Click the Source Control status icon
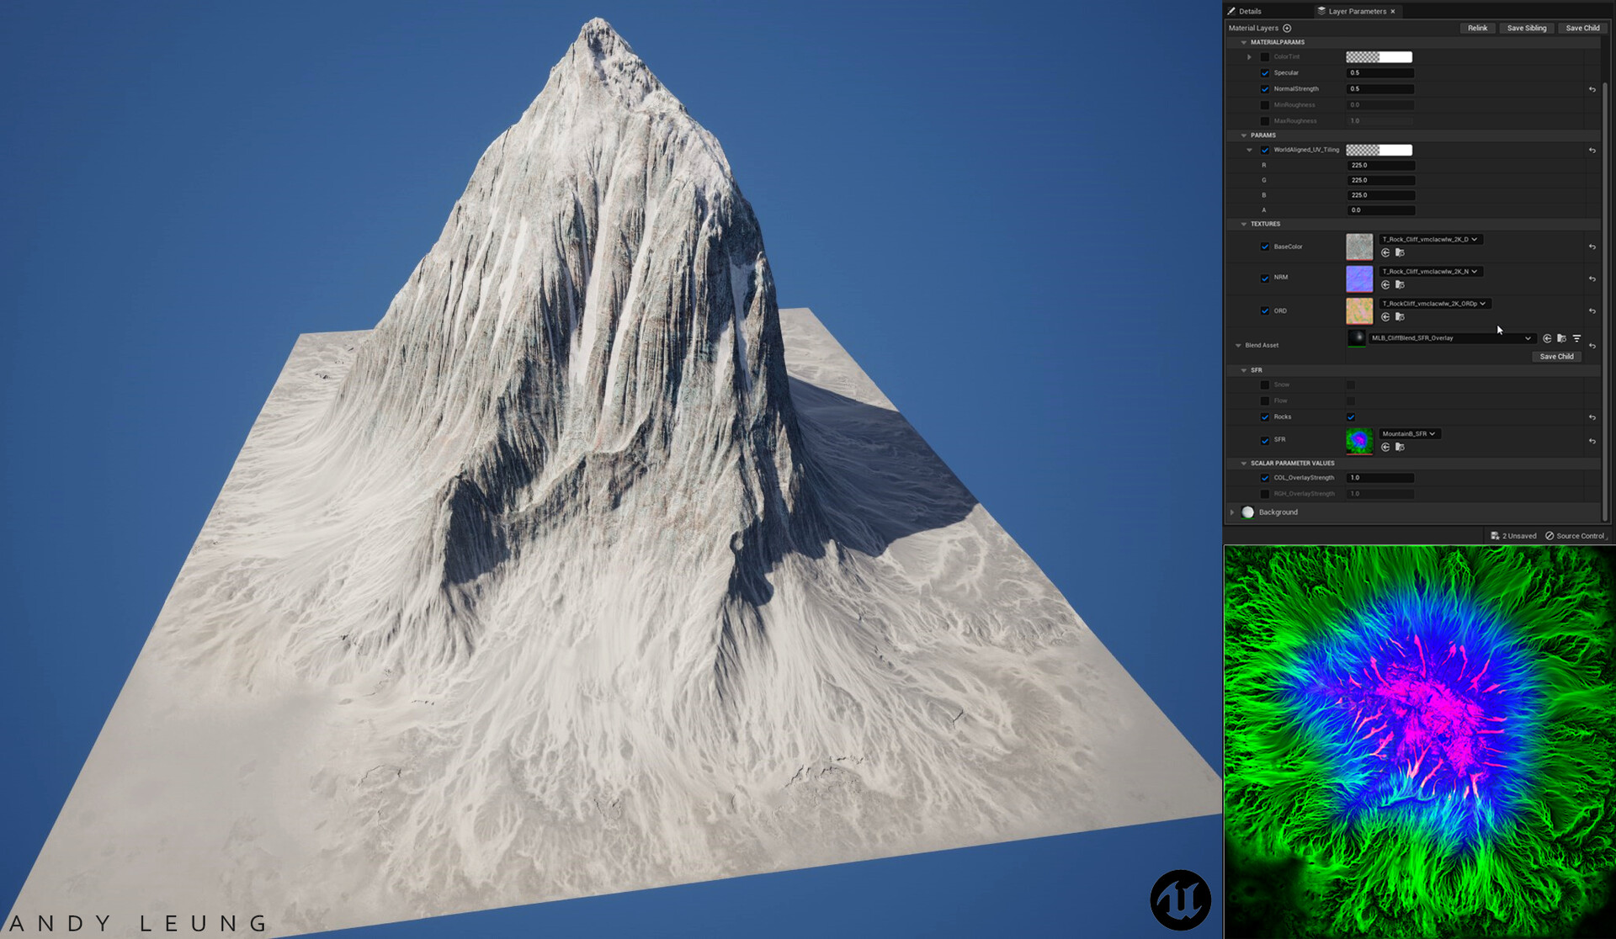1616x939 pixels. pos(1550,536)
